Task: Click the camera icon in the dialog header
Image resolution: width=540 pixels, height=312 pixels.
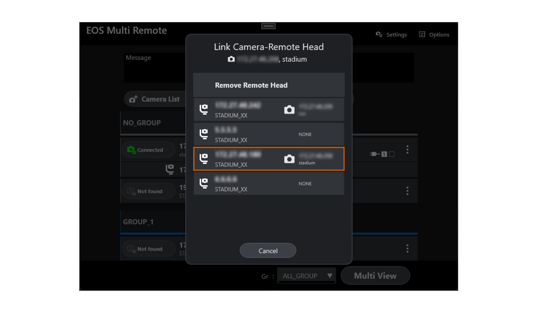Action: tap(231, 59)
